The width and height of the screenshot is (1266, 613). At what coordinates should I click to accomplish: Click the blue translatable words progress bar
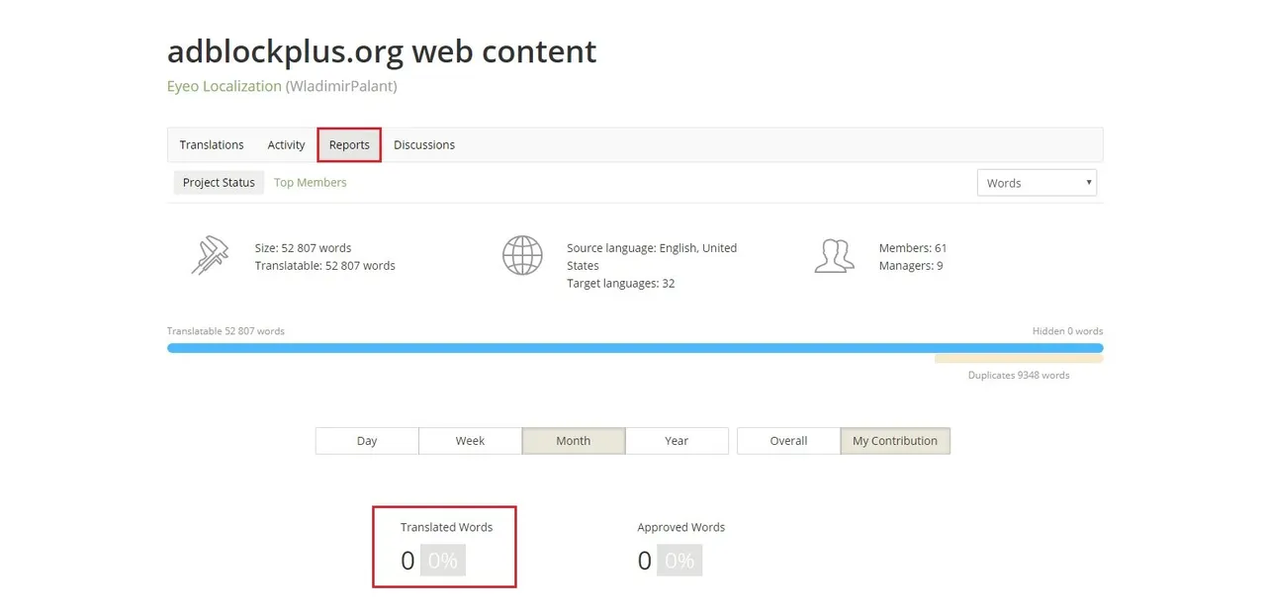click(x=635, y=348)
